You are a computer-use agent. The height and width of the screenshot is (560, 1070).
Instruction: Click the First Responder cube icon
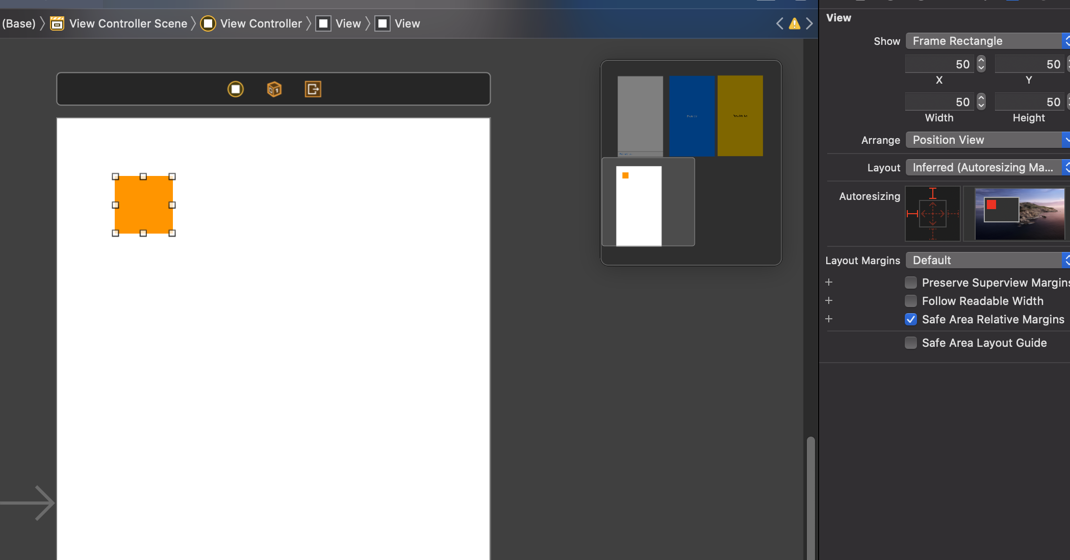274,89
